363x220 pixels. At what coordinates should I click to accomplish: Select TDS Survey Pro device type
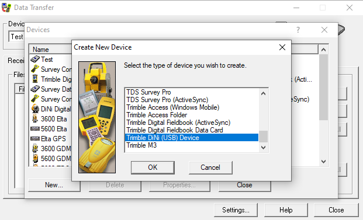pyautogui.click(x=192, y=92)
